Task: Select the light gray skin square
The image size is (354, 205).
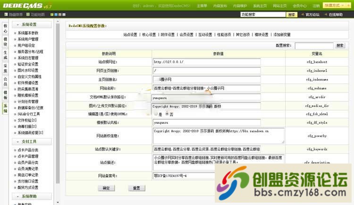Action: pyautogui.click(x=64, y=15)
